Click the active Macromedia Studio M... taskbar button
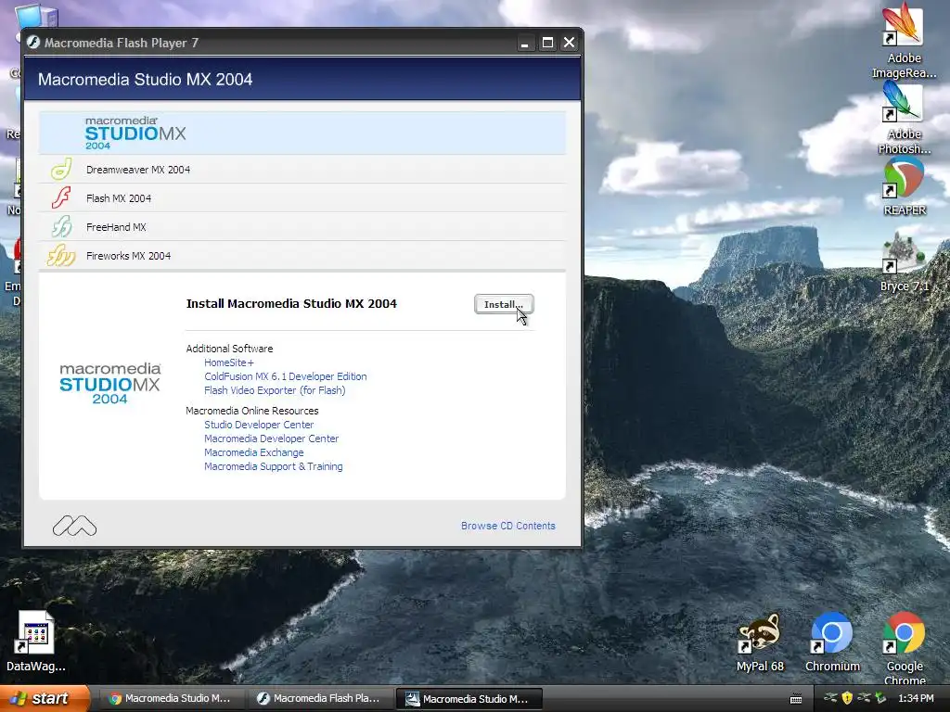Screen dimensions: 950x712 469,699
